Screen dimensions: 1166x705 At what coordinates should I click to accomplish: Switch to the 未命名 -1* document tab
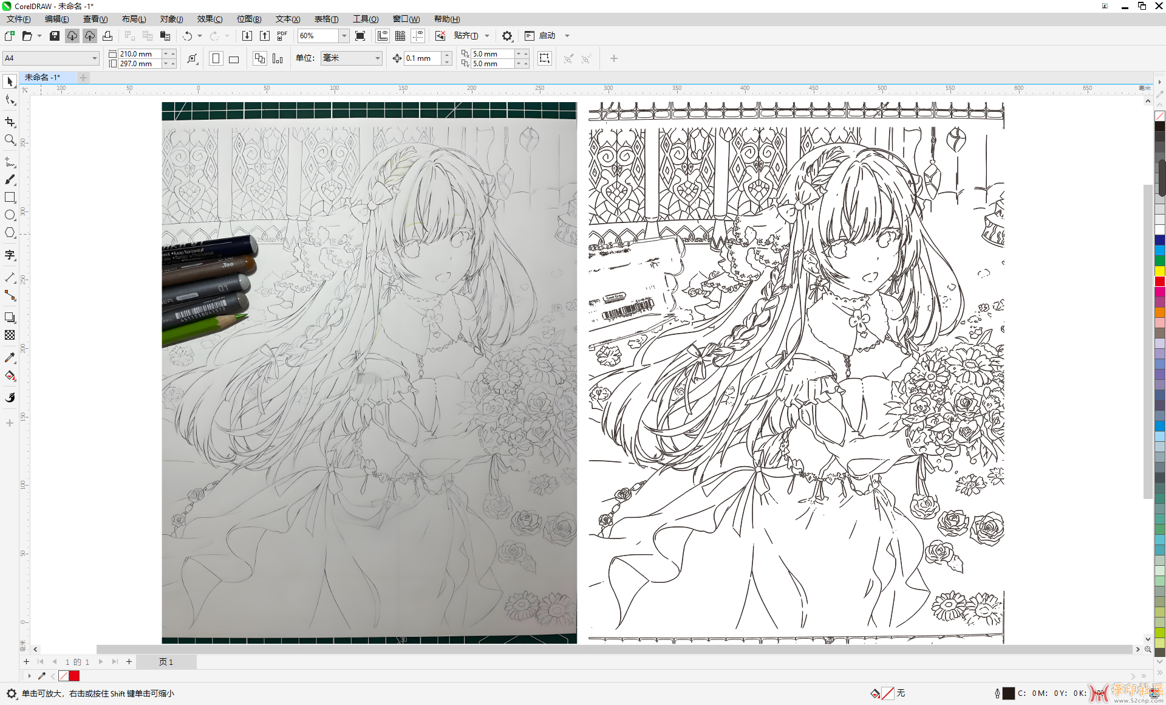(47, 77)
